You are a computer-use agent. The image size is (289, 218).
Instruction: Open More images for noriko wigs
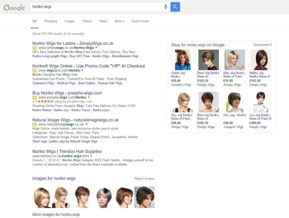click(x=56, y=214)
